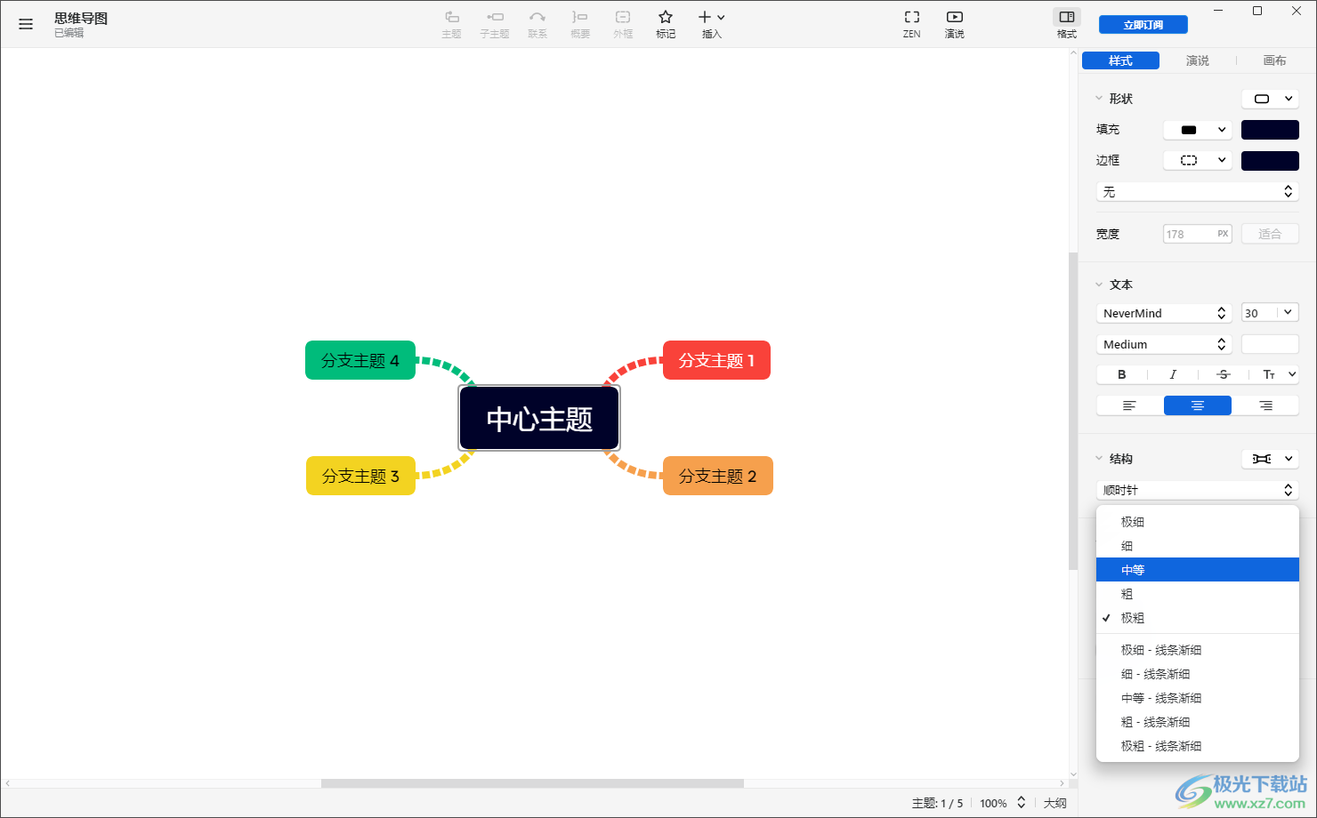Toggle strikethrough text formatting

[1224, 374]
